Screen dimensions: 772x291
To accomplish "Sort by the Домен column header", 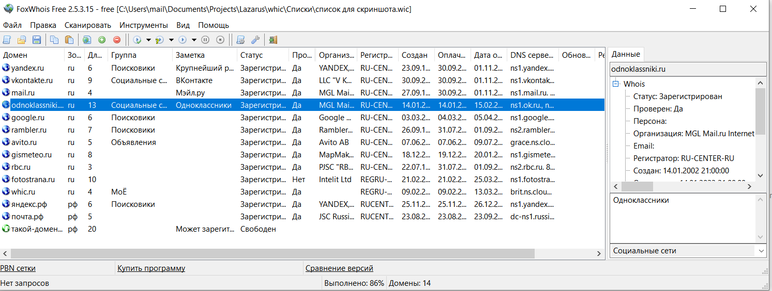I will 33,55.
